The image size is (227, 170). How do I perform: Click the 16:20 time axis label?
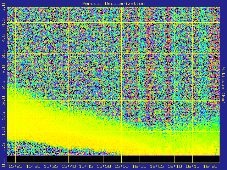click(x=210, y=166)
